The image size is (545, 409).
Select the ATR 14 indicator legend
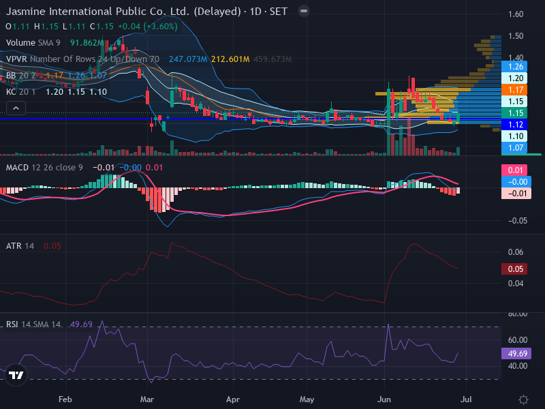[20, 246]
